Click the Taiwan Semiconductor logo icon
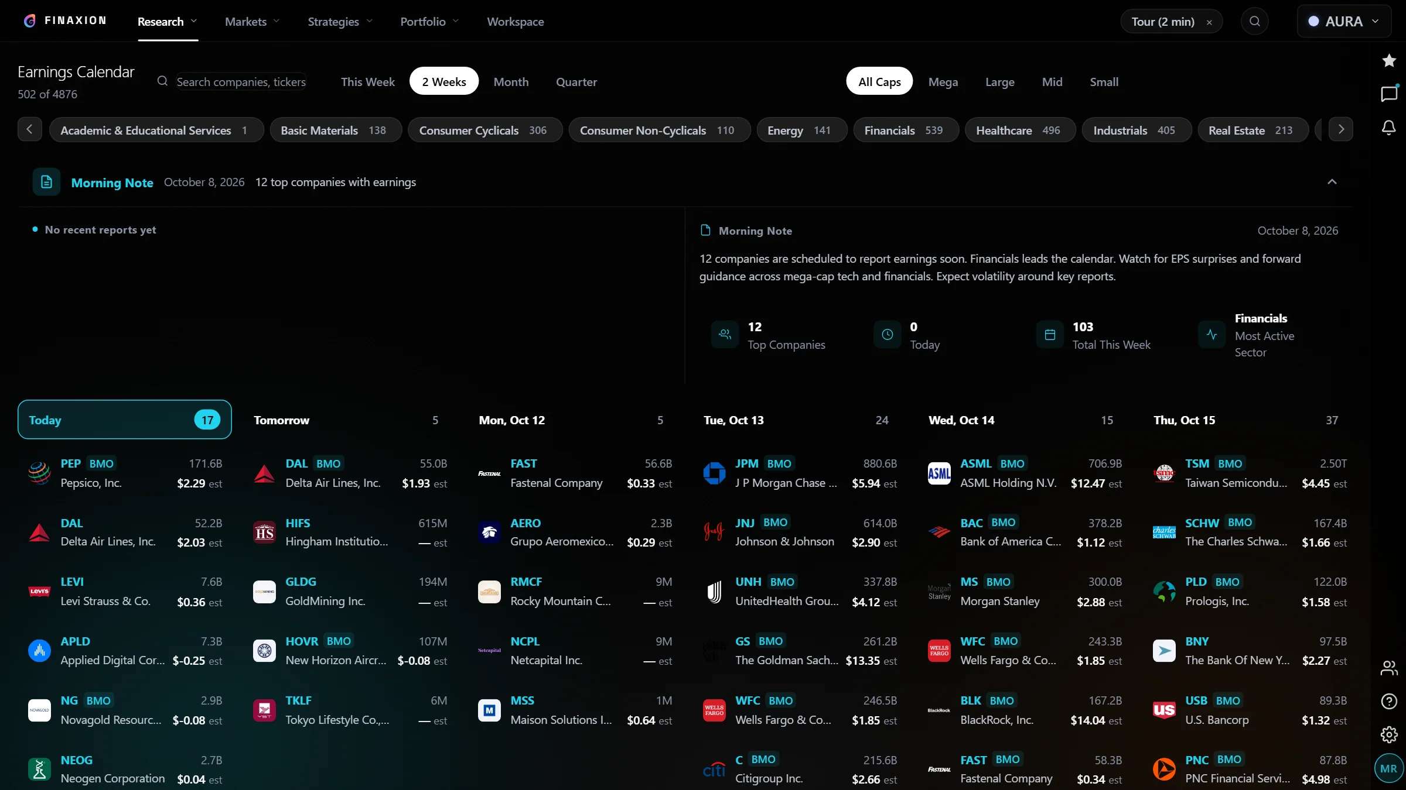Viewport: 1406px width, 790px height. pos(1164,473)
